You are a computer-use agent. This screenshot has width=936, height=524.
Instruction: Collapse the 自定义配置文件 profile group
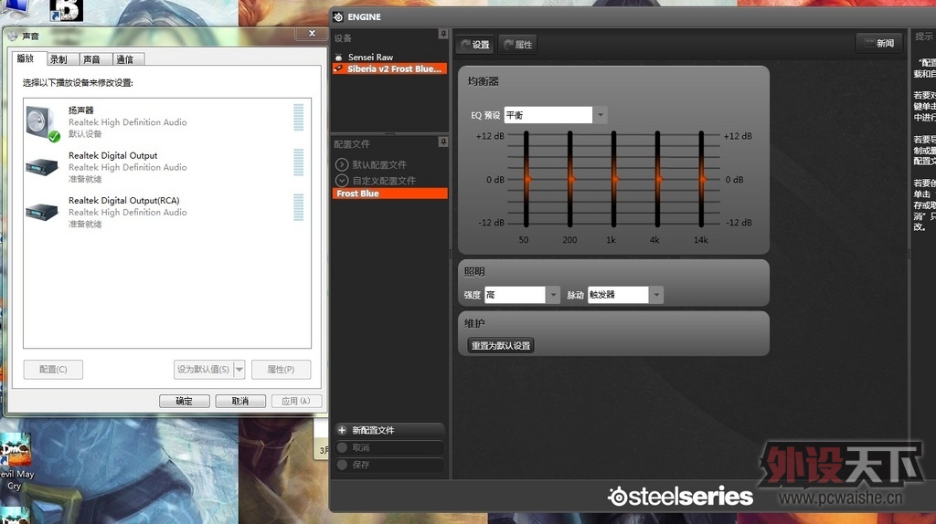point(342,181)
